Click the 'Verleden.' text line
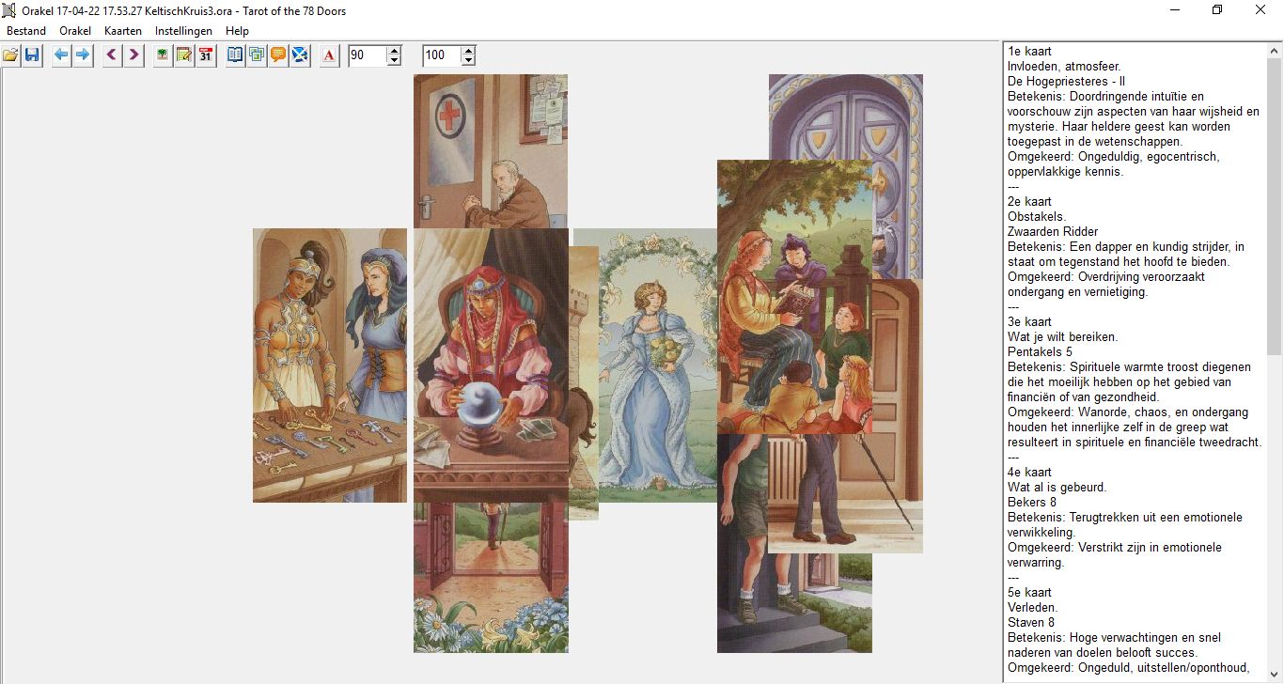Viewport: 1284px width, 684px height. pyautogui.click(x=1032, y=608)
